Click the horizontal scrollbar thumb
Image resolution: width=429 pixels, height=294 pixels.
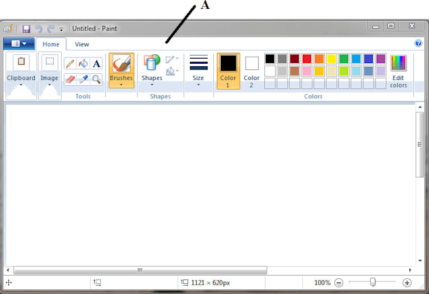tap(140, 270)
